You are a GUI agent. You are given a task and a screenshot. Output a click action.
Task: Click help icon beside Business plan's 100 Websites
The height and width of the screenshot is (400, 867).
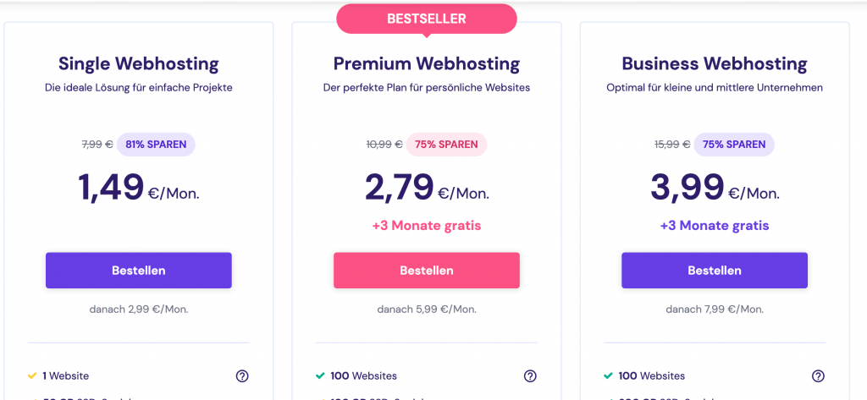[818, 376]
